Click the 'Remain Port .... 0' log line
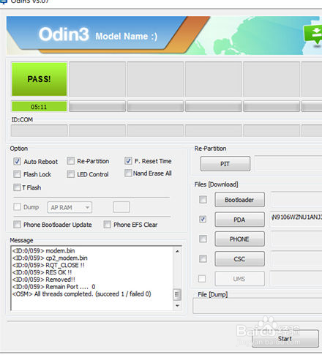Viewport: 322px width, 355px height. [53, 287]
